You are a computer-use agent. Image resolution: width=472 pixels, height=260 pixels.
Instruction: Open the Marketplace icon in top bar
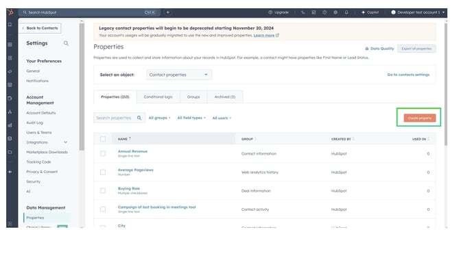pos(314,12)
